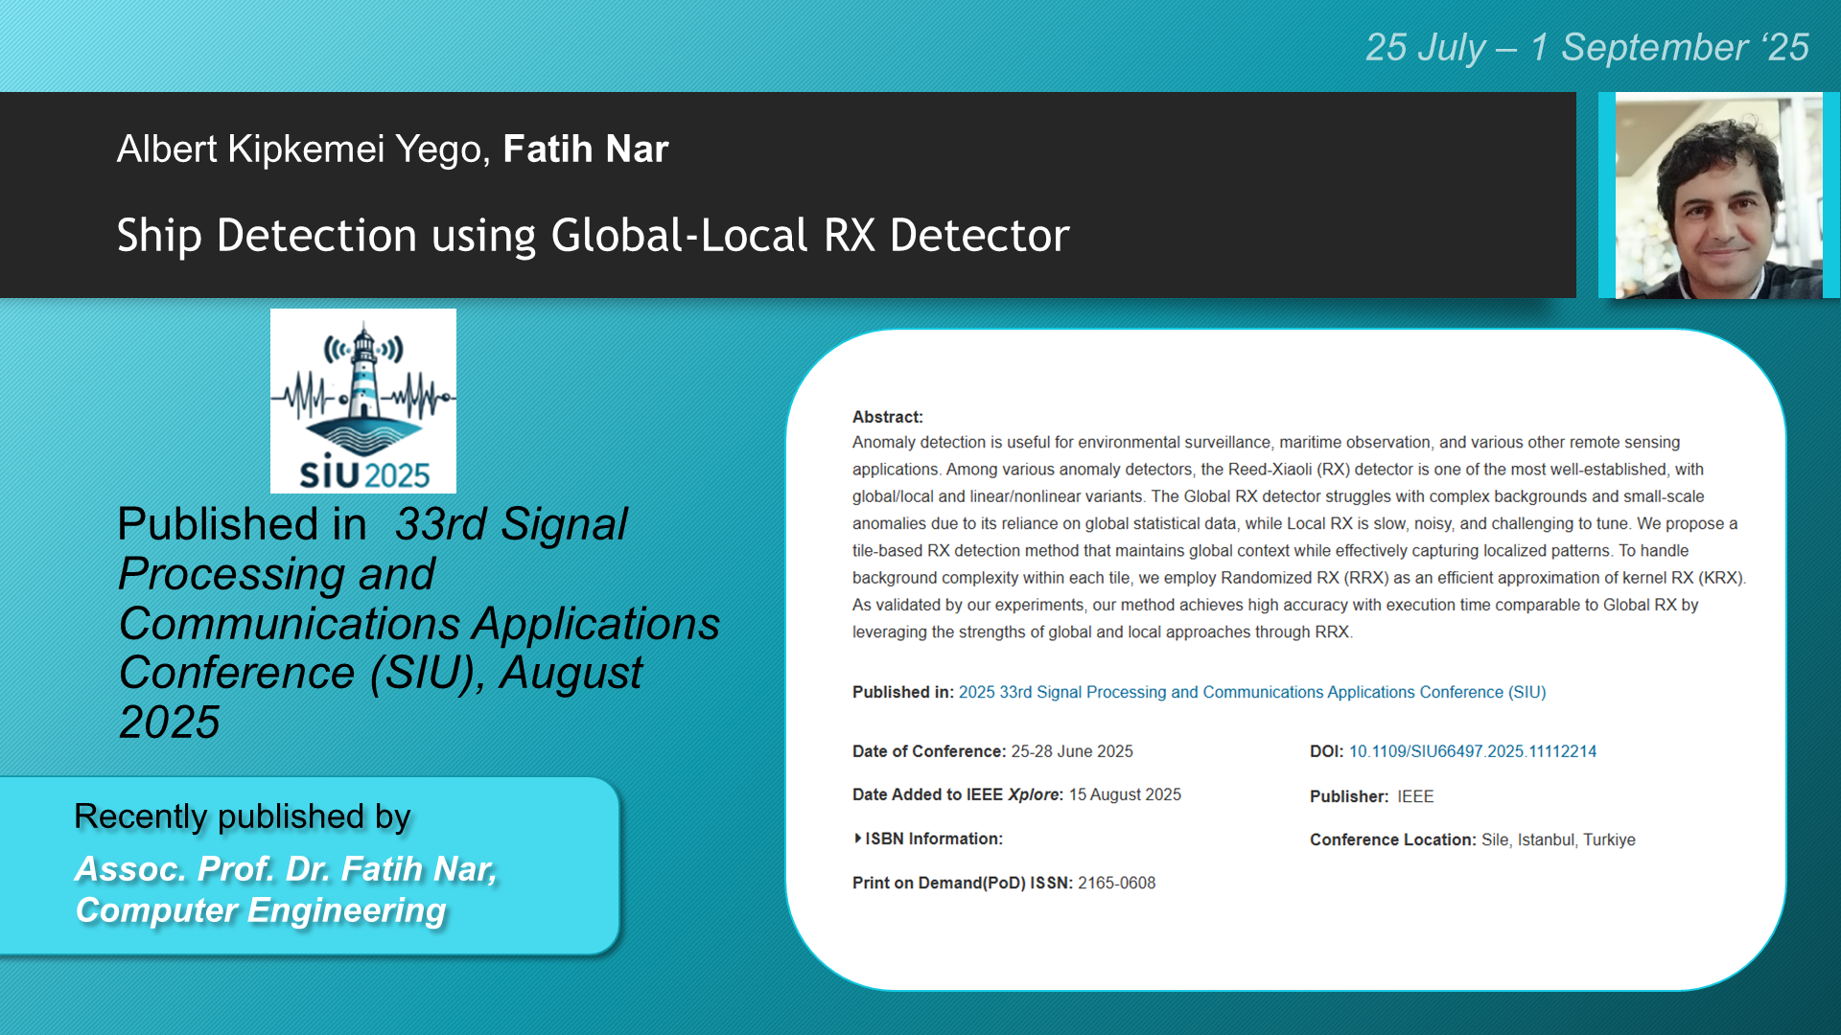The image size is (1841, 1035).
Task: Click the author name Albert Kipkemei Yego
Action: (303, 149)
